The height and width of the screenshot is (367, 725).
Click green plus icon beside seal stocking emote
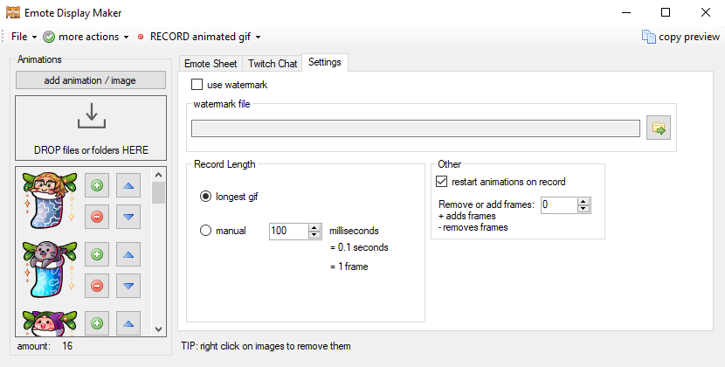(97, 254)
